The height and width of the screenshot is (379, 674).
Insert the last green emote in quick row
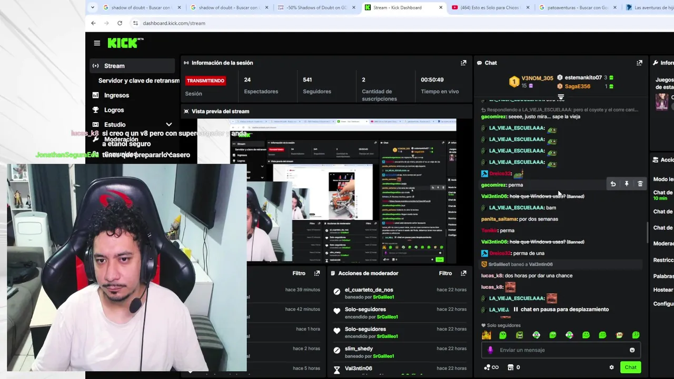pyautogui.click(x=636, y=335)
